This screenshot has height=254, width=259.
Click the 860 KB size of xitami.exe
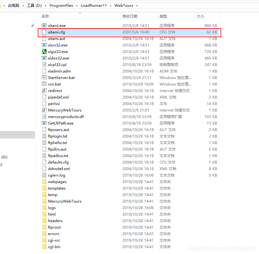(x=211, y=26)
